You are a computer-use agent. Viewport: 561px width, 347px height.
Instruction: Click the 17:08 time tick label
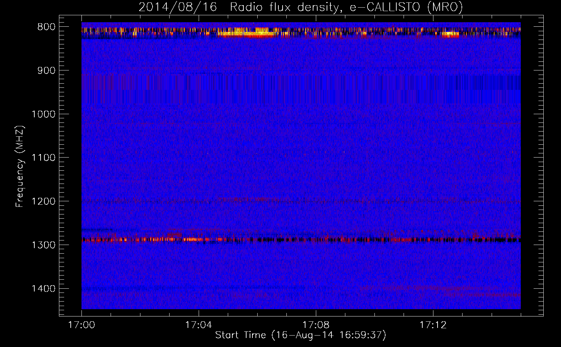316,325
